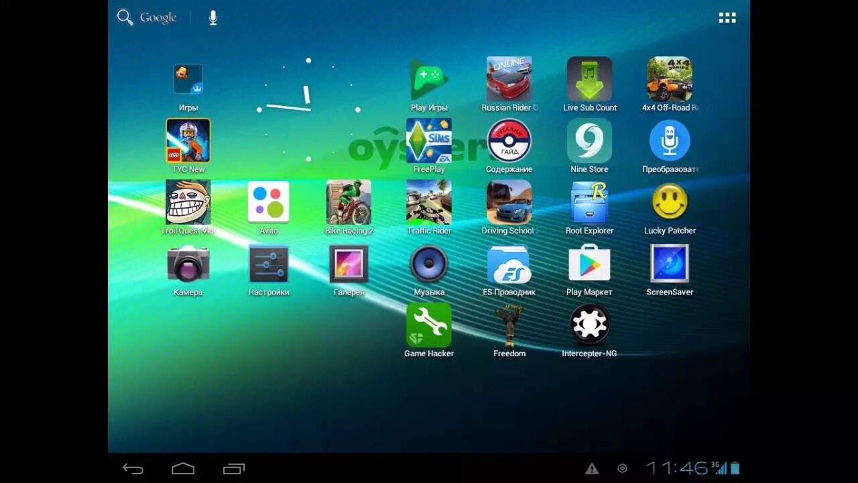Open Intercepter-NG app
The image size is (858, 483).
[589, 325]
